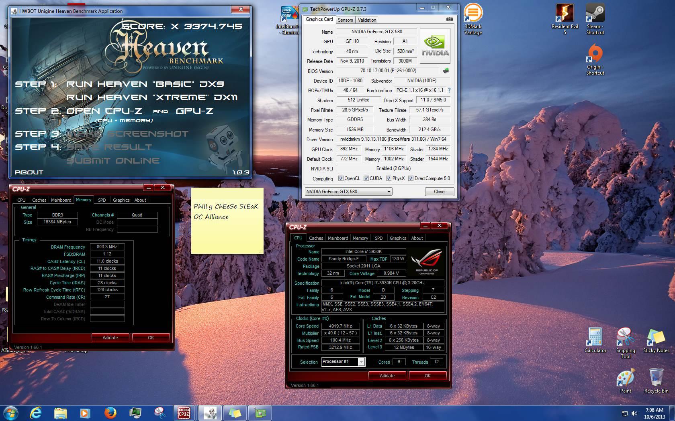The width and height of the screenshot is (675, 421).
Task: Click the DRAM Frequency value 803.3 MHz
Action: (107, 247)
